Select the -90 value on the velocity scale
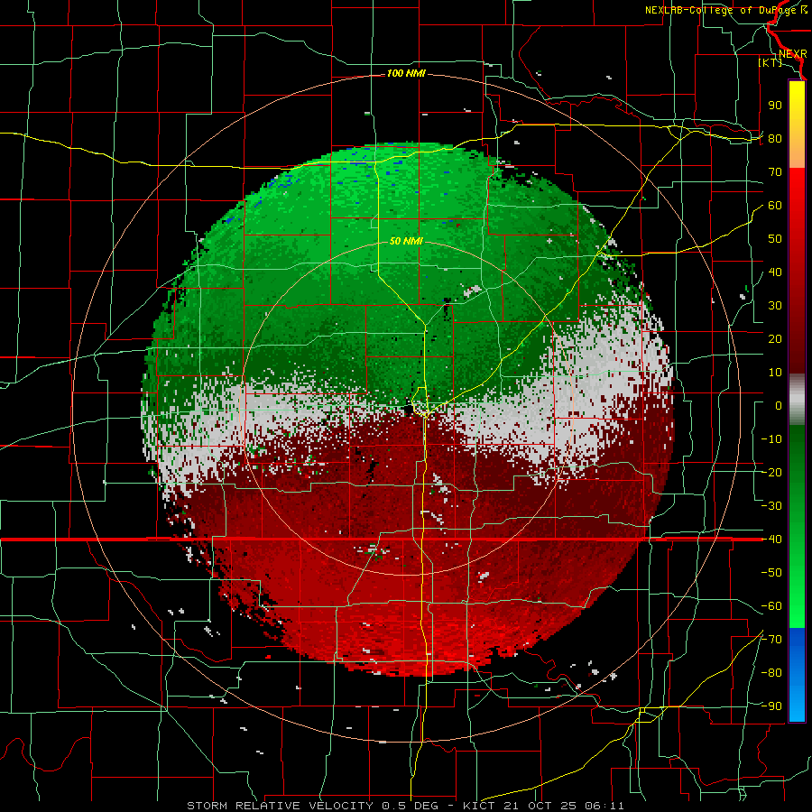The width and height of the screenshot is (812, 812). pyautogui.click(x=771, y=706)
